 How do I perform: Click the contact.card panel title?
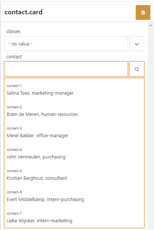pos(23,12)
